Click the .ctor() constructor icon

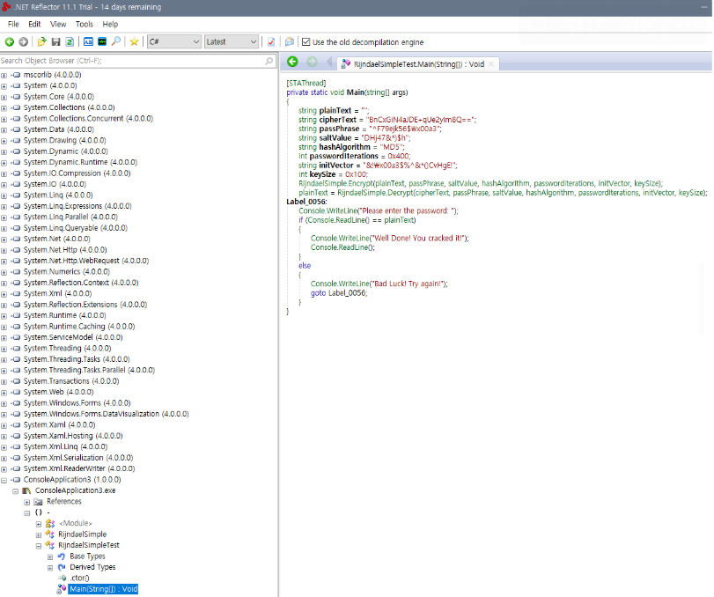point(62,578)
